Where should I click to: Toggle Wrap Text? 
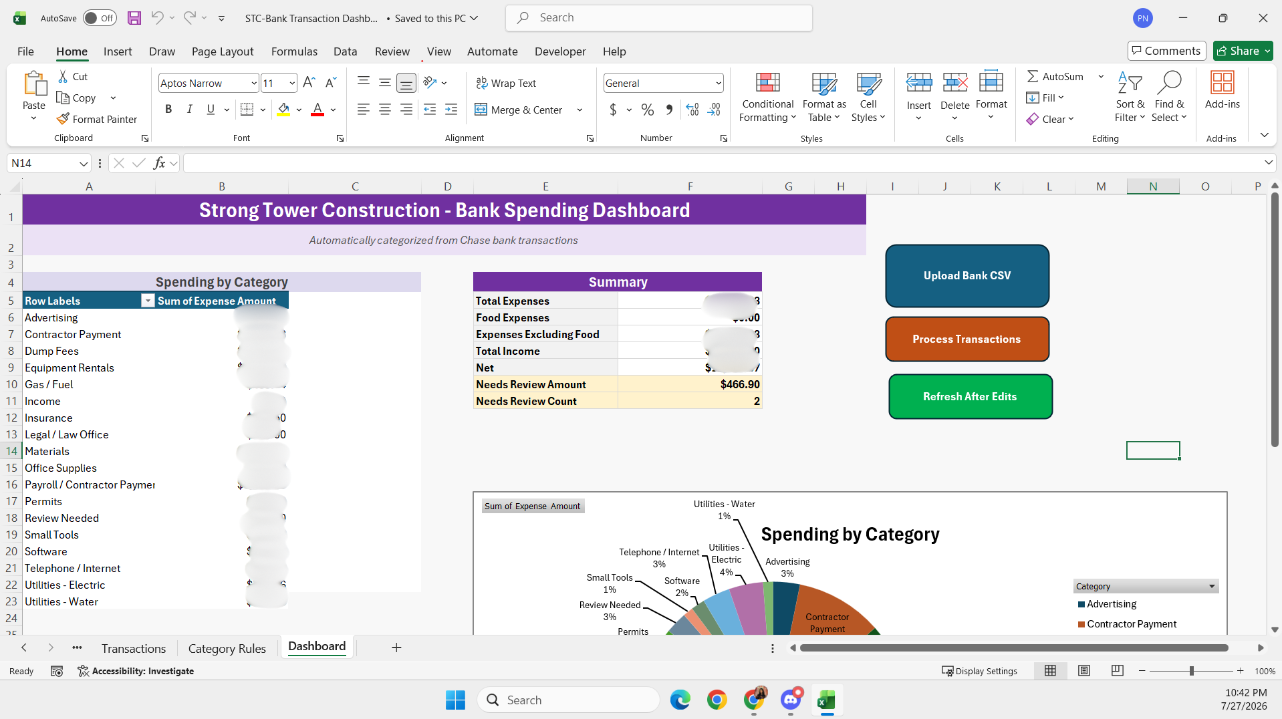pos(506,83)
